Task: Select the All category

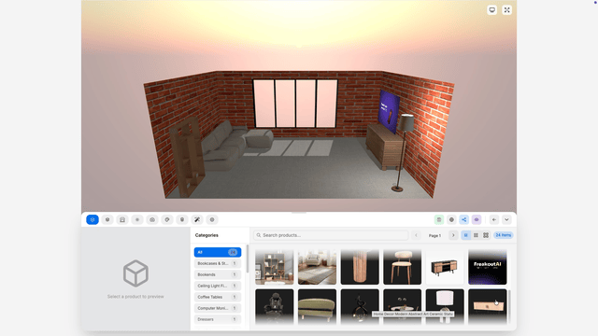Action: 218,252
